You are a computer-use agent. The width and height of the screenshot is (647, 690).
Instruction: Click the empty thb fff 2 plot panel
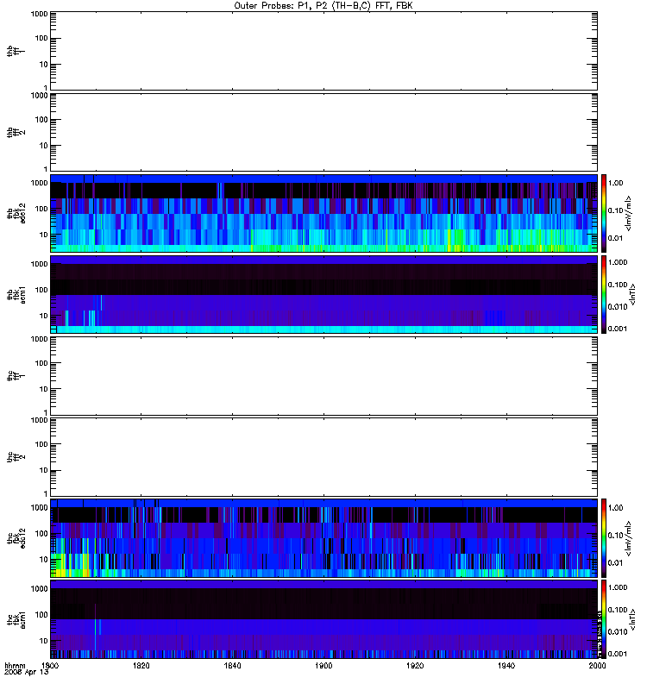[x=323, y=132]
